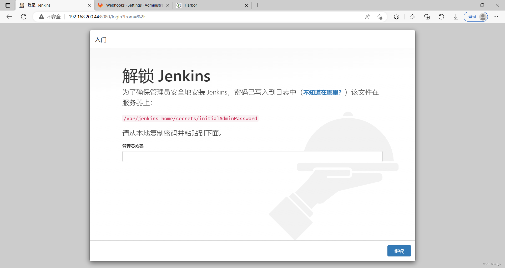Close the Jenkins login tab
505x268 pixels.
click(x=89, y=5)
